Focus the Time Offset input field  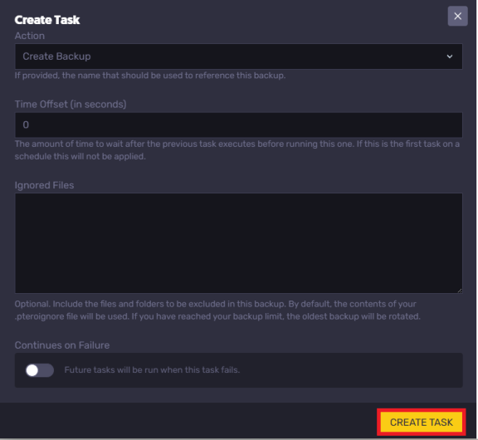239,125
